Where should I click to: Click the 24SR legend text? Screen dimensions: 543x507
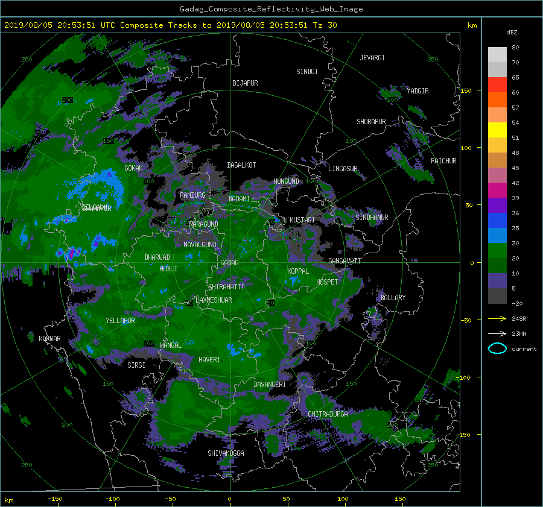[519, 319]
